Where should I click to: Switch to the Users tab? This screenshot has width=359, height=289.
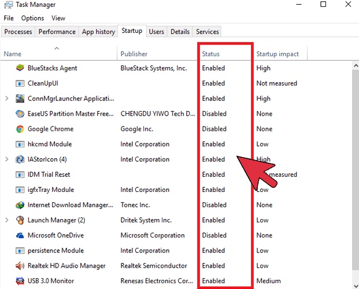tap(156, 32)
